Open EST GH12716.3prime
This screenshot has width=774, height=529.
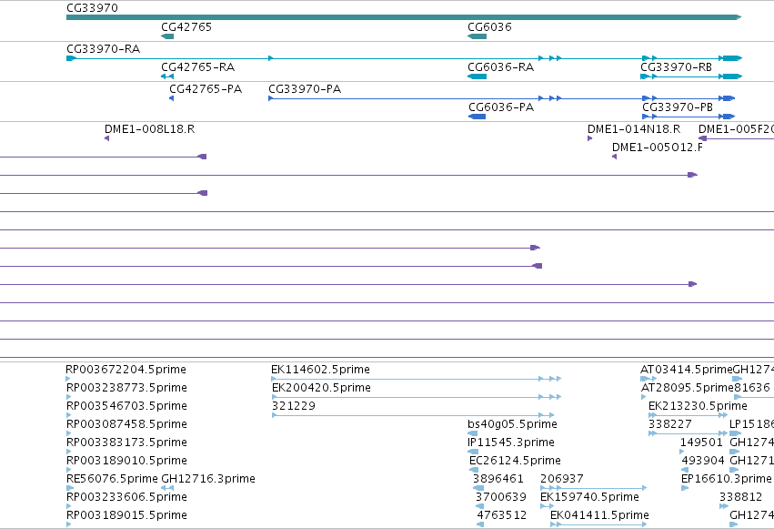tap(208, 479)
